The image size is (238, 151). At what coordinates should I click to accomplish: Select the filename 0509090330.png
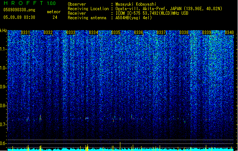[19, 10]
